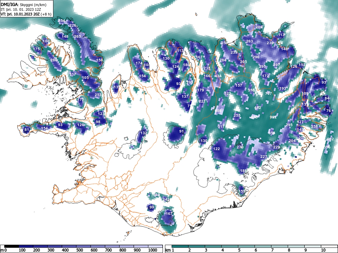Click the 153 visibility value on the map
This screenshot has width=338, height=253.
coord(242,191)
